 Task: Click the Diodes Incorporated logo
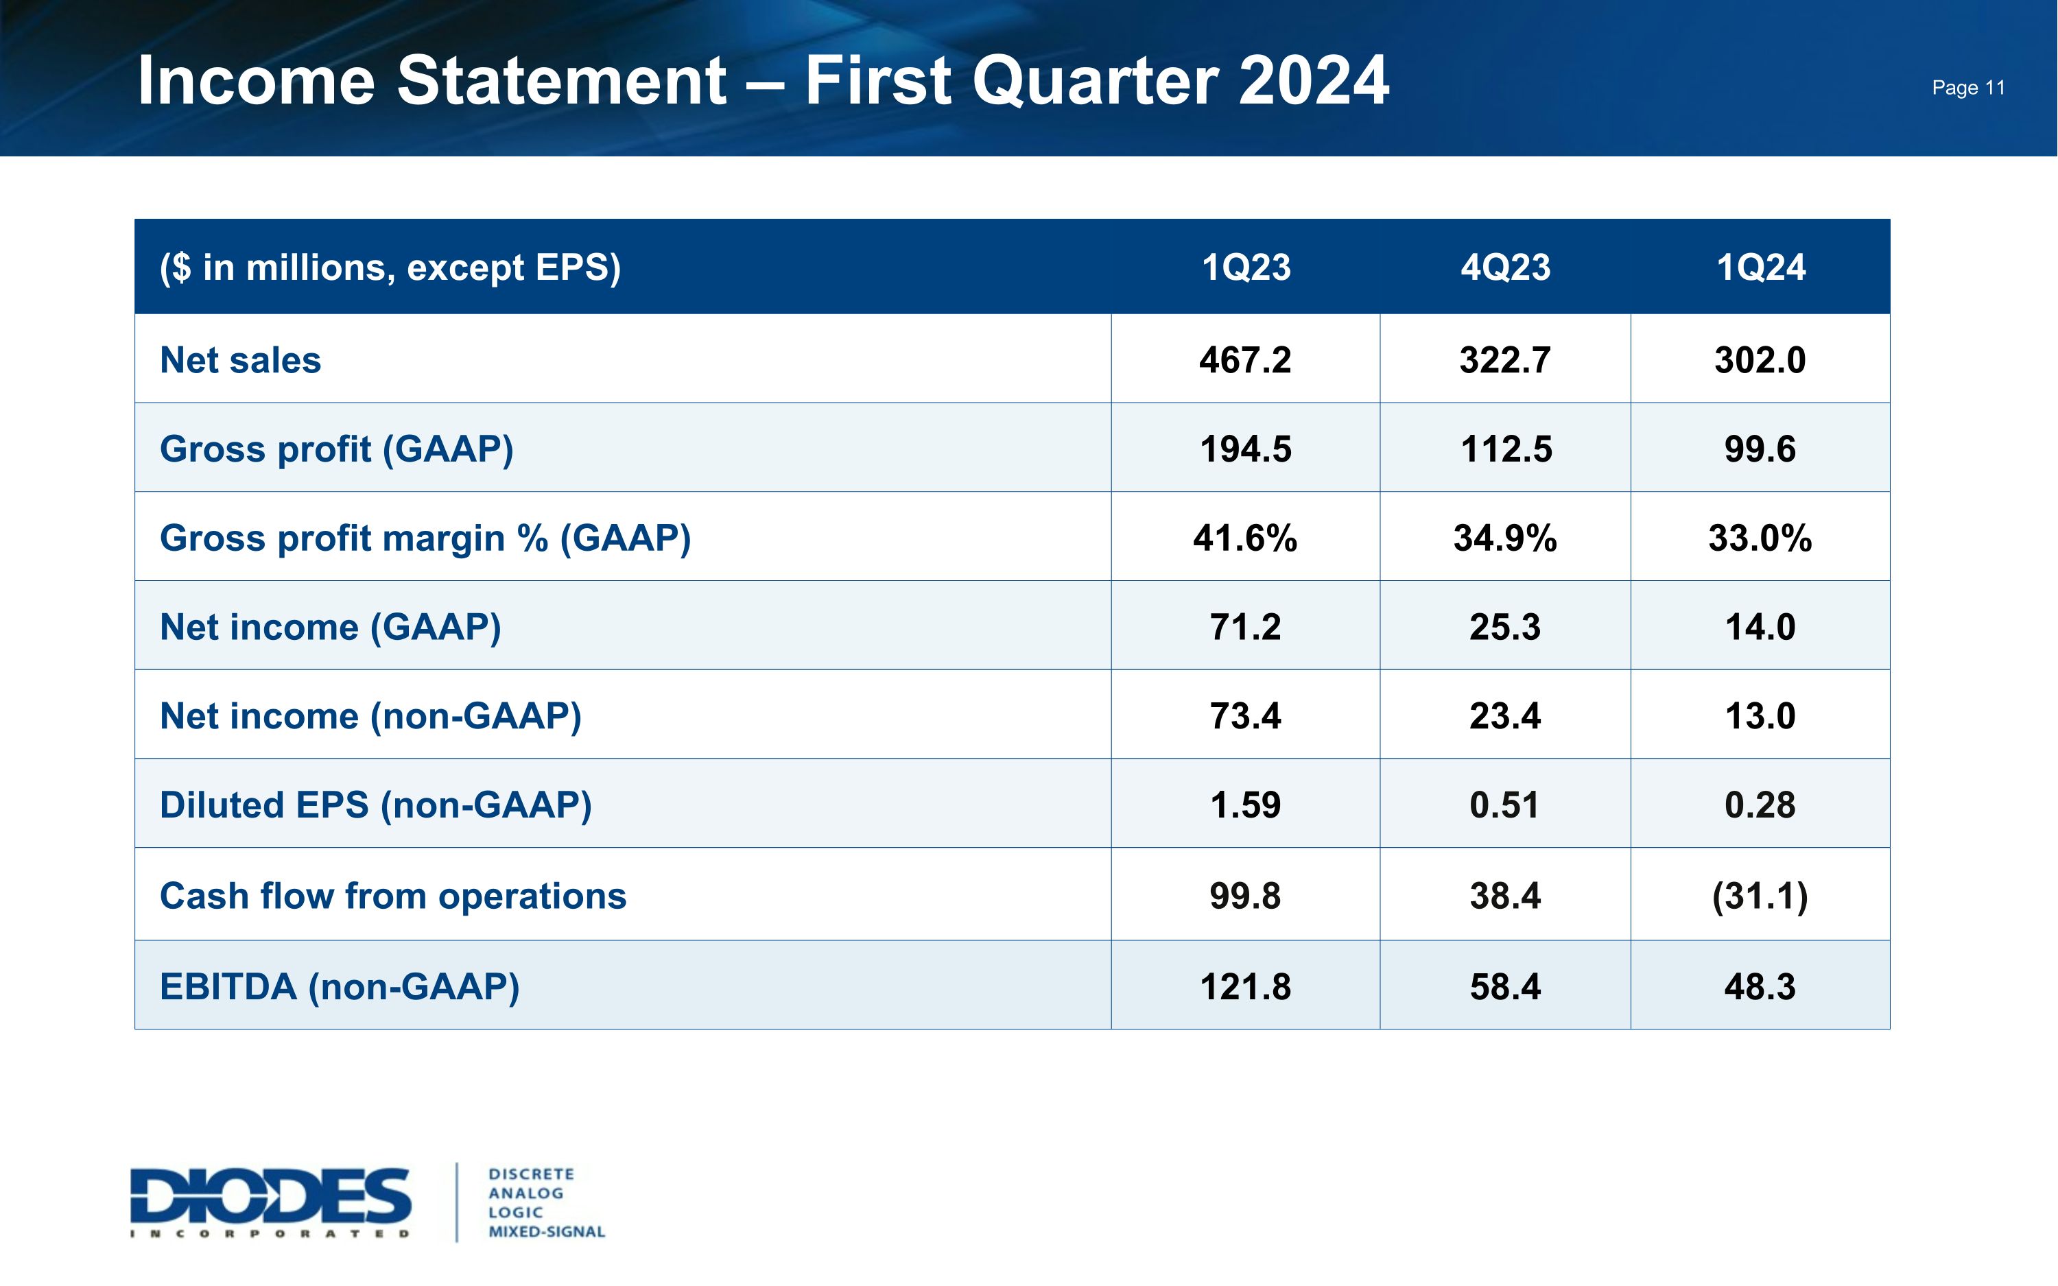(x=270, y=1202)
